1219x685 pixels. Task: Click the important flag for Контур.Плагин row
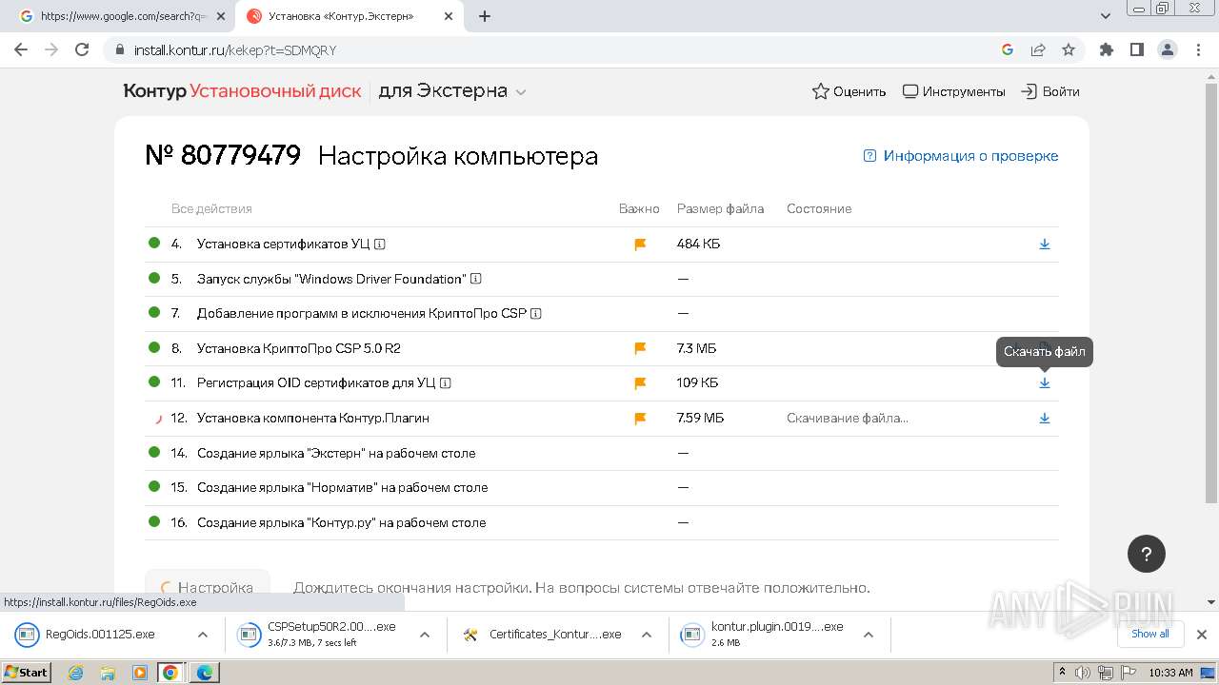640,418
